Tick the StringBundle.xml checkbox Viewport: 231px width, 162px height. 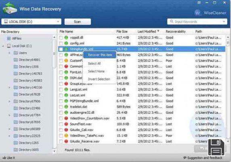(x=61, y=49)
